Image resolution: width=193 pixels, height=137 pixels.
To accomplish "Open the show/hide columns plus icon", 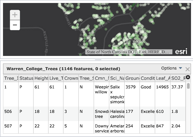I will pos(188,77).
